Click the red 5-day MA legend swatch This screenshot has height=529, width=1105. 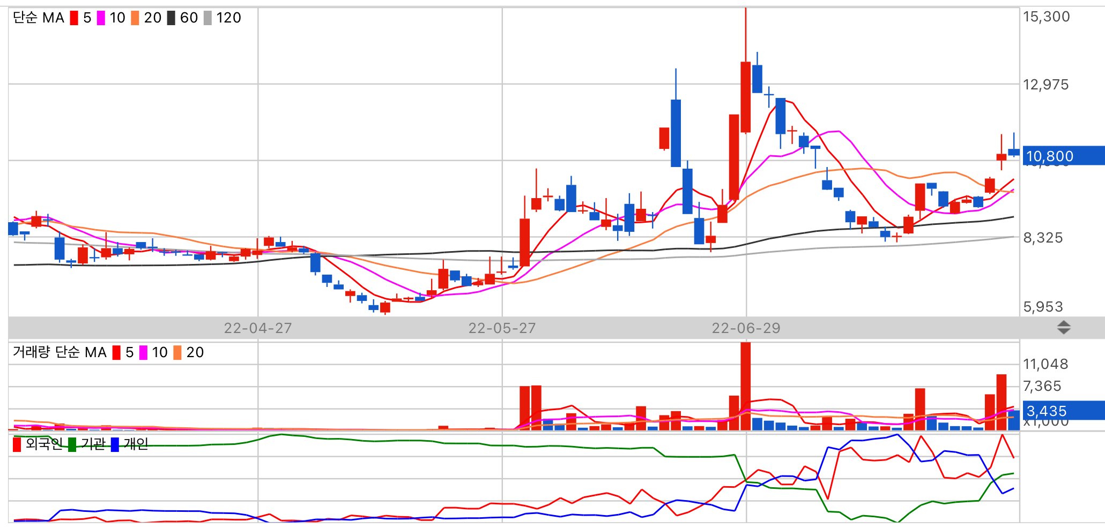[74, 18]
